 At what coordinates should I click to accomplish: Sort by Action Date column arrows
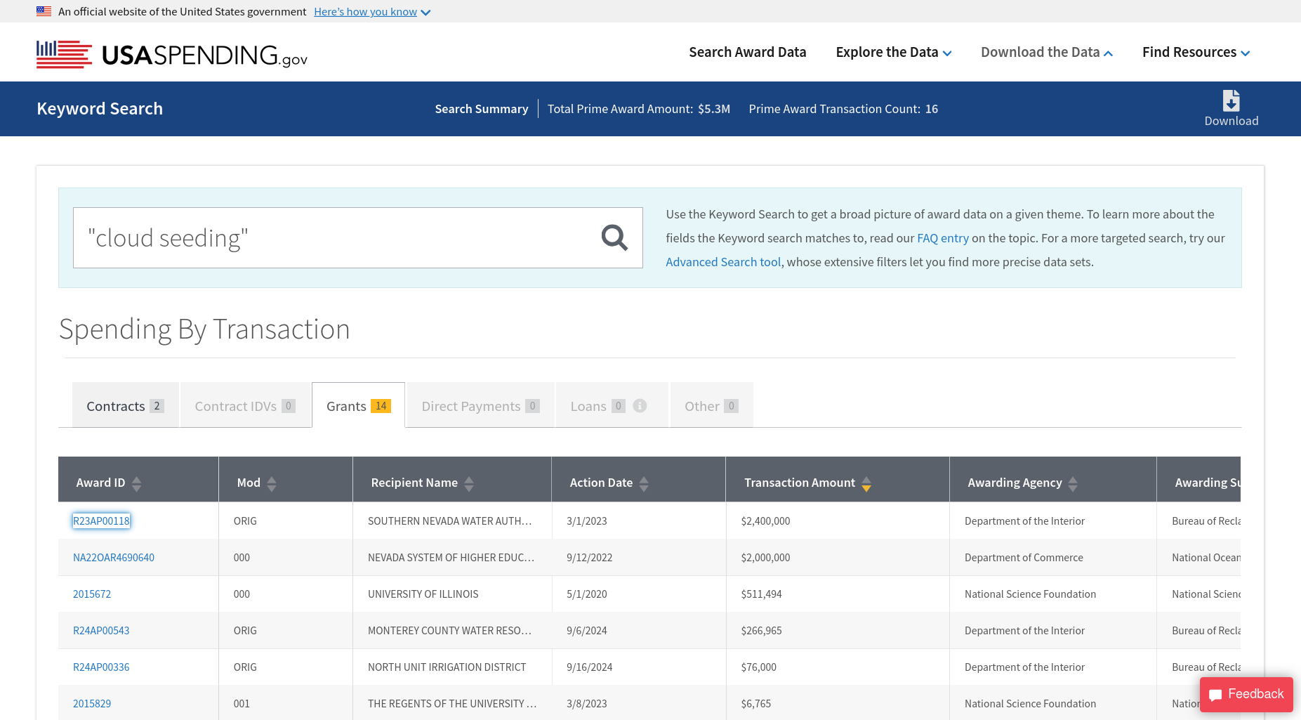tap(644, 483)
